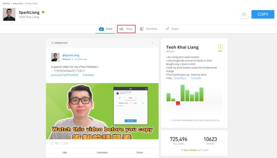Click the Teoh Khai Liang card heading
Viewport: 277px width, 158px height.
(182, 47)
